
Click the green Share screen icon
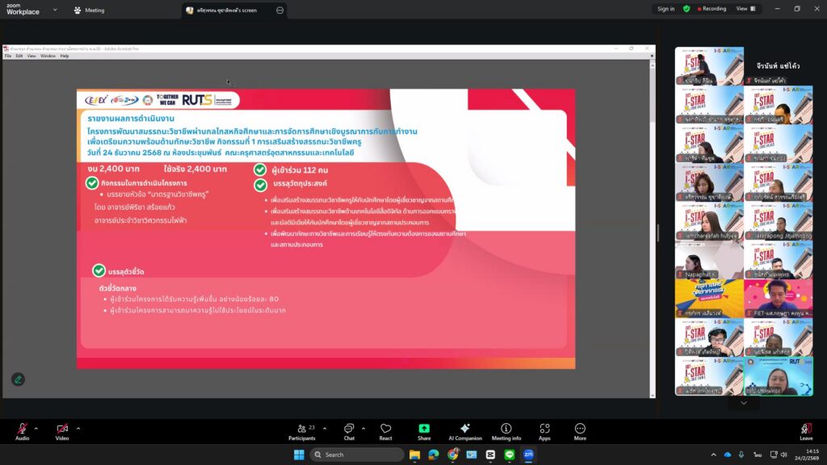pos(424,430)
